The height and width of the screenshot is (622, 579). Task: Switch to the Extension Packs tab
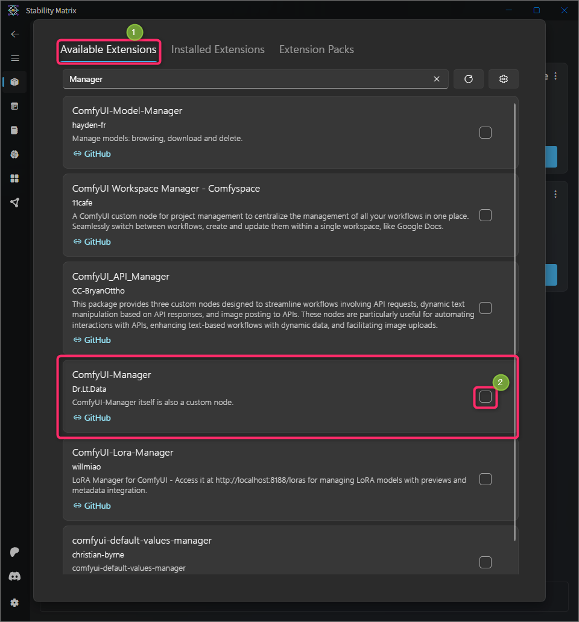pos(316,49)
